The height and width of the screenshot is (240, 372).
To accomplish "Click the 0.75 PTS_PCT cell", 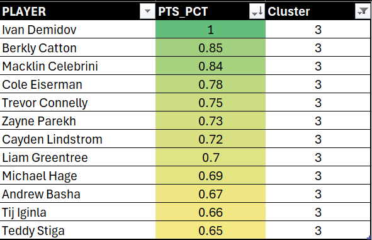I will pyautogui.click(x=210, y=103).
